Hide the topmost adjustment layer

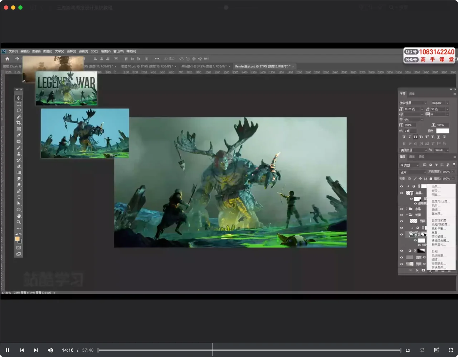401,186
